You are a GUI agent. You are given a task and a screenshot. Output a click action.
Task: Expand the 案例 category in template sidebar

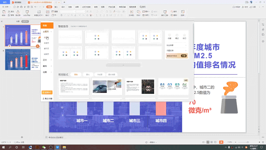click(x=47, y=66)
